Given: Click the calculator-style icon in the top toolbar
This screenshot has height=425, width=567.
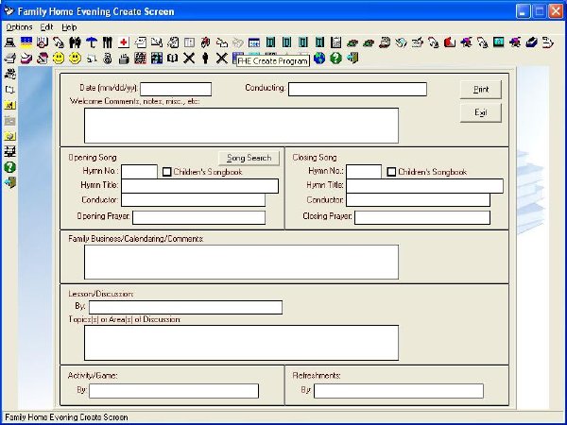Looking at the screenshot, I should pos(335,42).
